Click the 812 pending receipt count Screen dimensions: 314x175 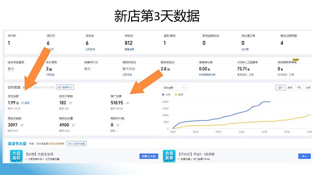click(x=128, y=43)
